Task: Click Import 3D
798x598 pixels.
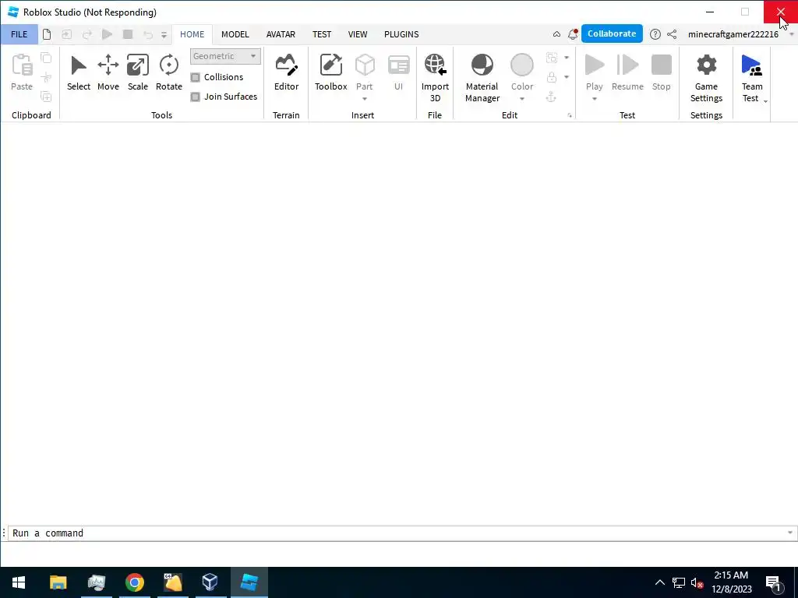Action: click(435, 78)
